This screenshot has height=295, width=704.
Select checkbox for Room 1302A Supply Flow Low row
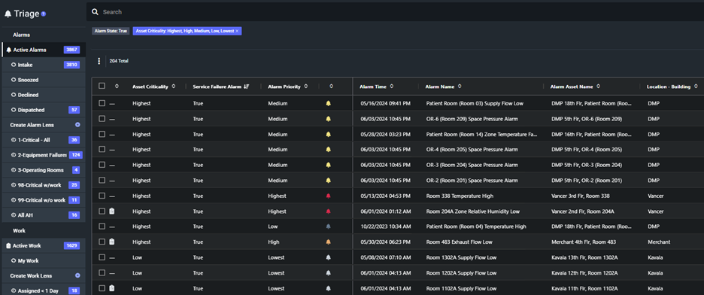click(102, 257)
